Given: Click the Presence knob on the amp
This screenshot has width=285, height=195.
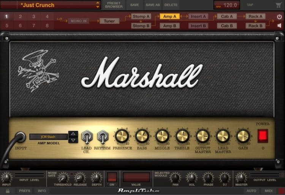Looking at the screenshot, I should click(x=122, y=136).
